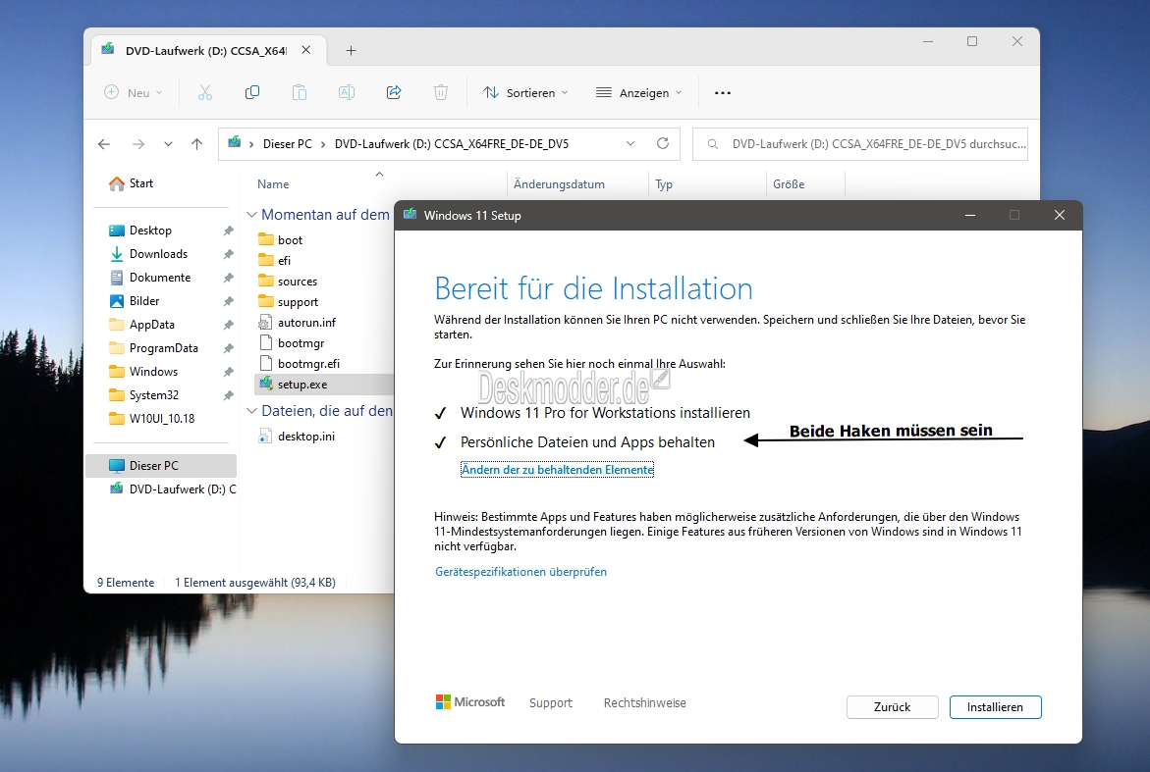The width and height of the screenshot is (1150, 772).
Task: Select Downloads in the navigation pane
Action: [x=158, y=253]
